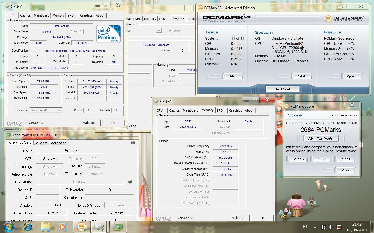Click Save as... in PCMark Score window
Screen dimensions: 374x233
tap(346, 159)
